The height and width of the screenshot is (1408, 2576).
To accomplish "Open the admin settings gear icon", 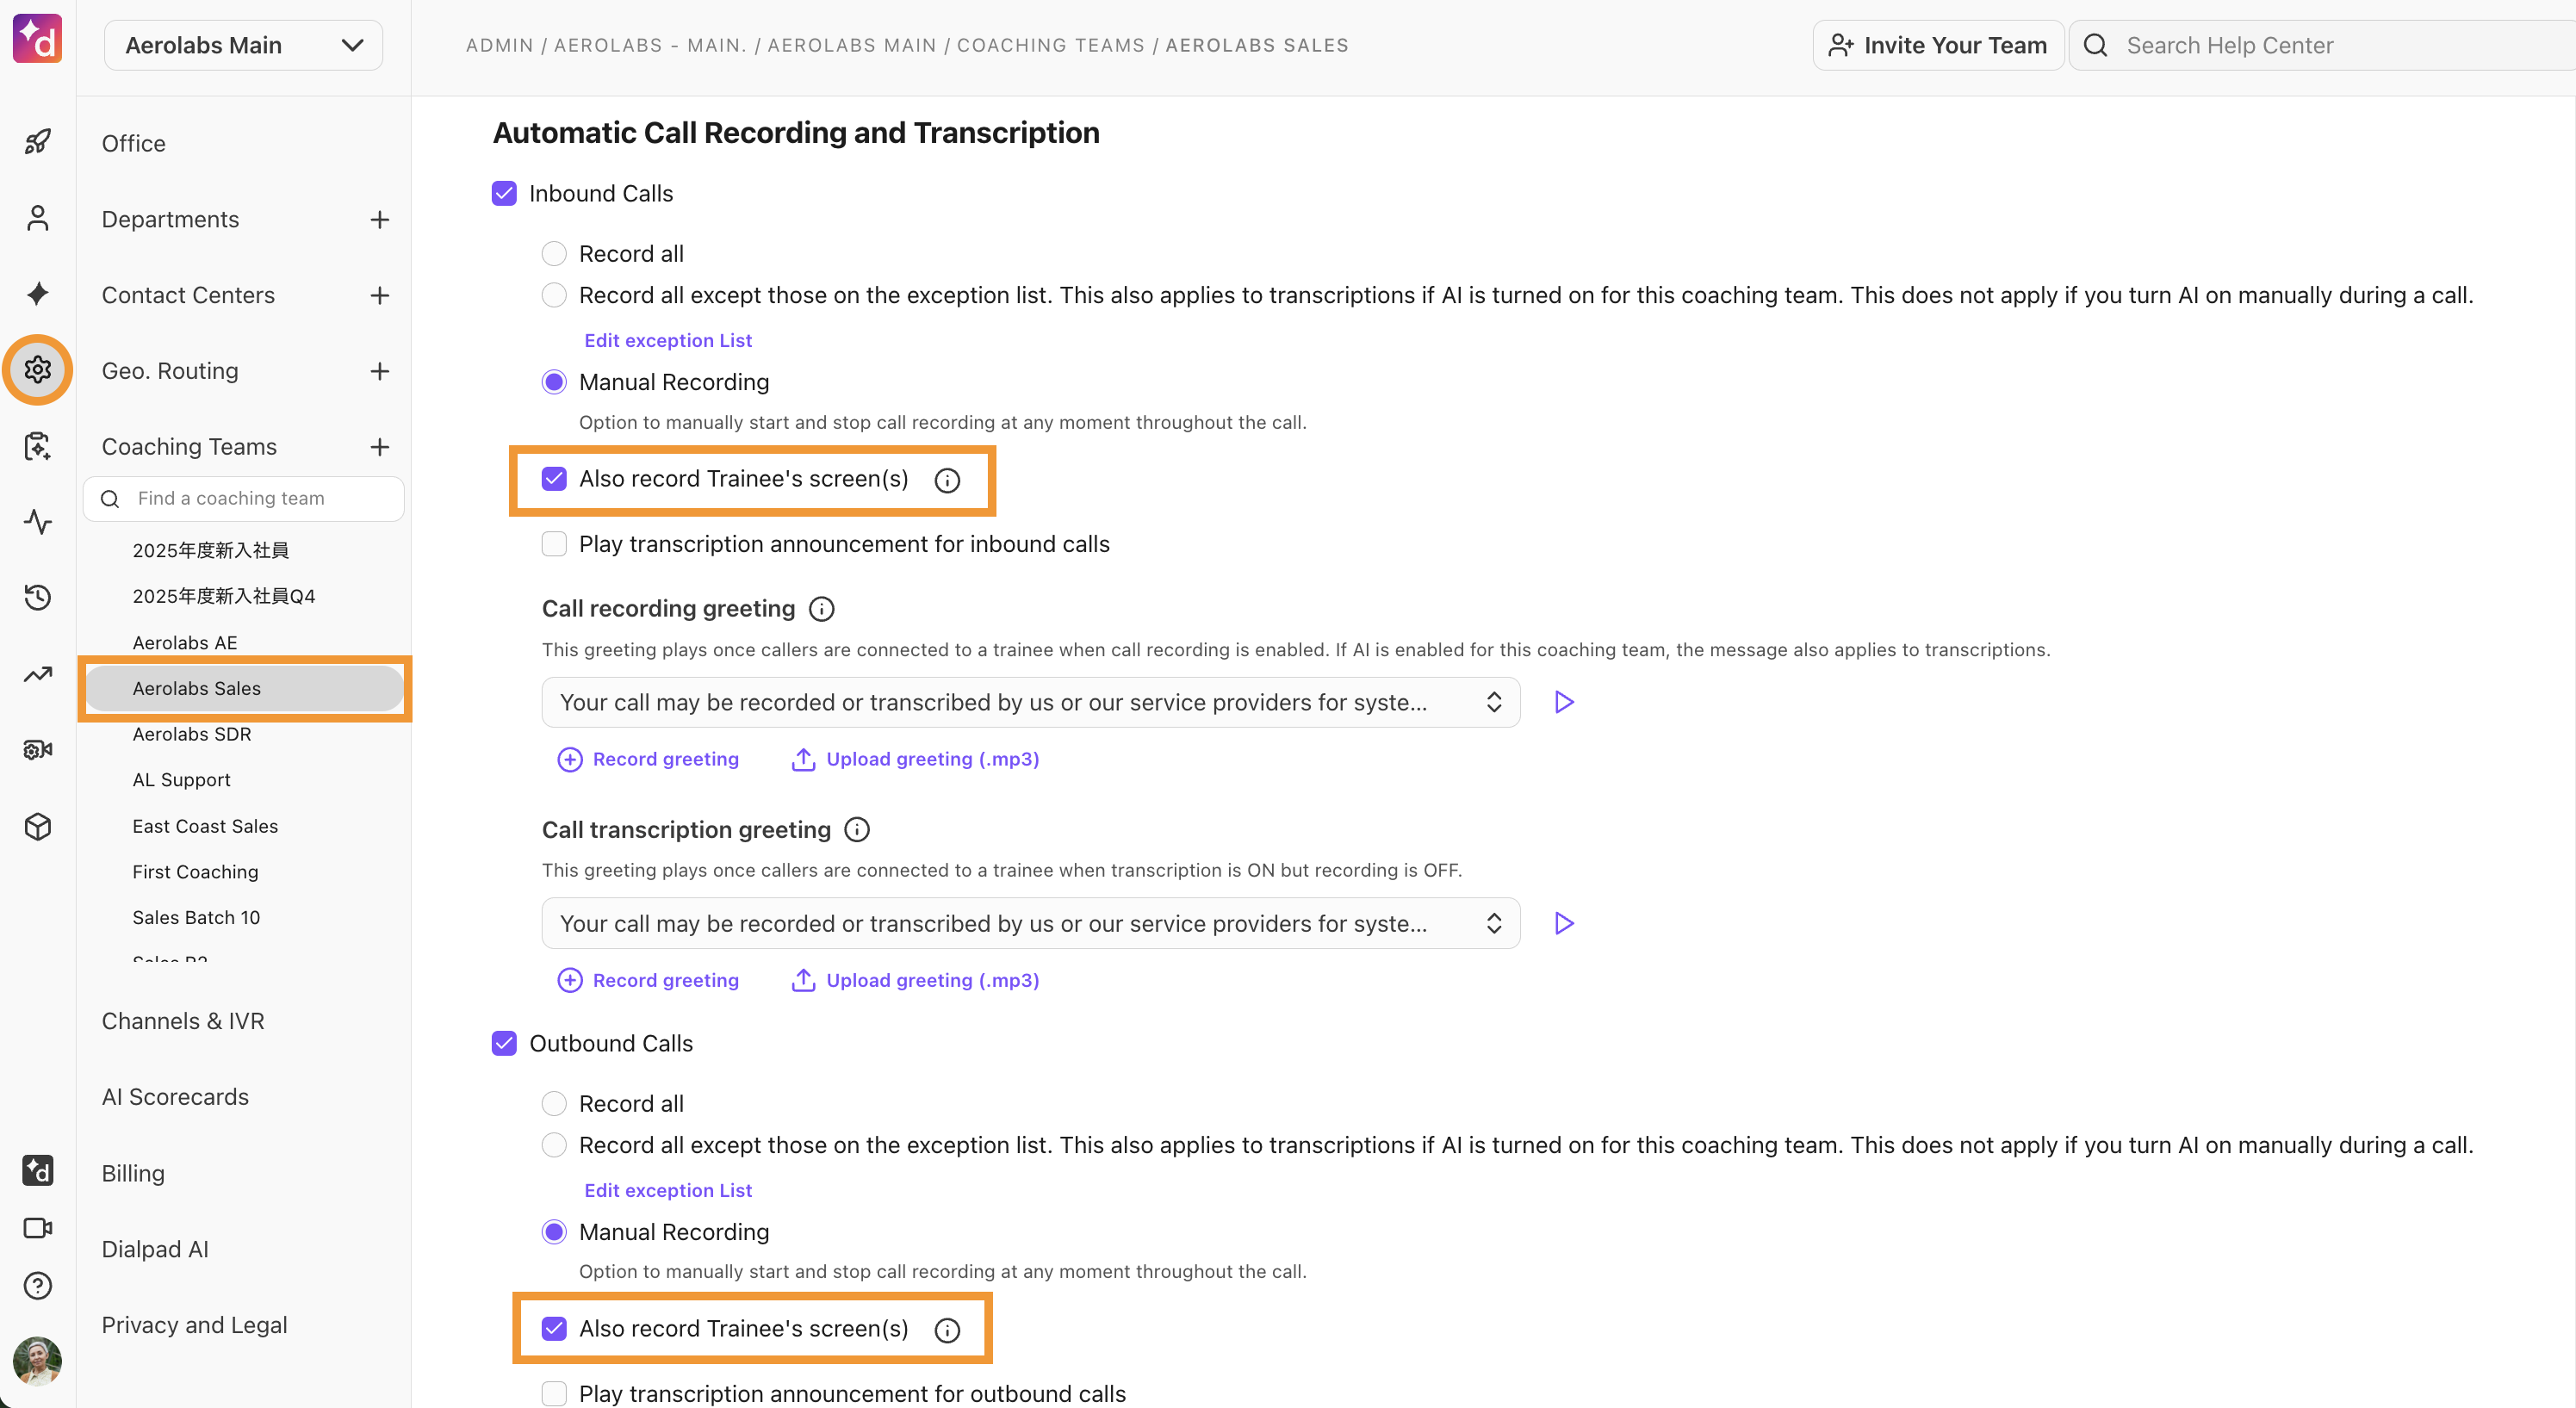I will coord(37,370).
